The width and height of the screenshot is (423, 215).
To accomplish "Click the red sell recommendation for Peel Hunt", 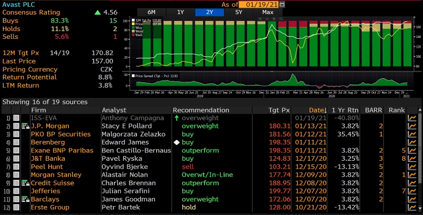I will tap(188, 167).
